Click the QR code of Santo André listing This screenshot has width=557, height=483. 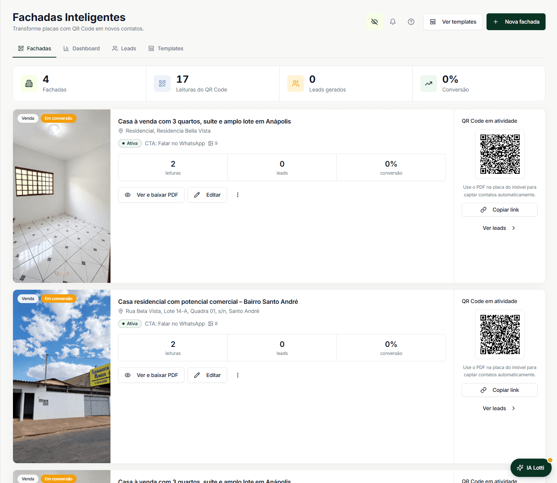500,334
